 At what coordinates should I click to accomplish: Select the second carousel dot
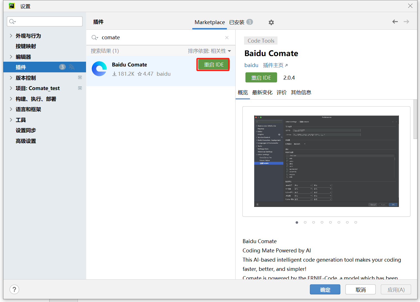305,222
